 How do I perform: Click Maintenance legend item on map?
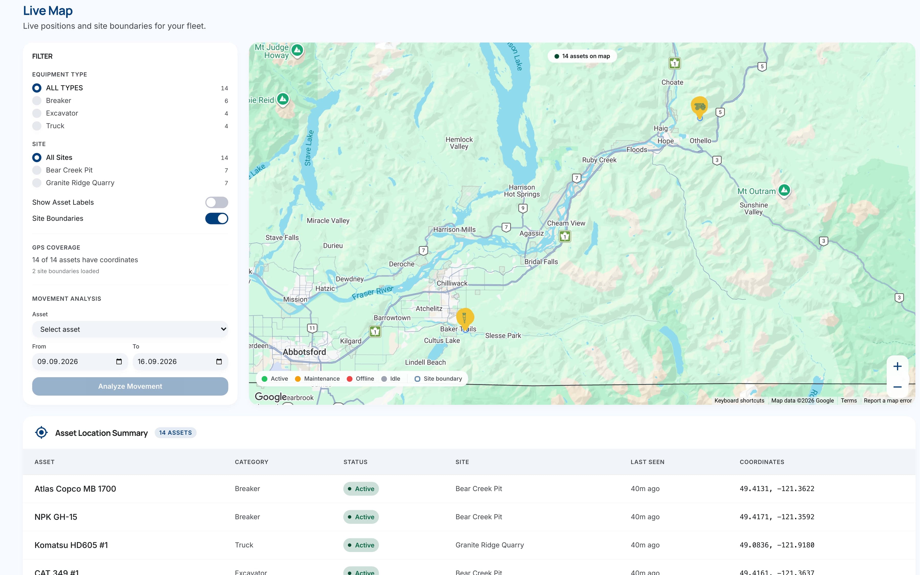point(317,378)
